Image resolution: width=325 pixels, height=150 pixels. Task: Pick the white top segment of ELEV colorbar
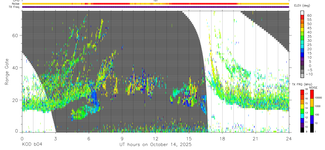pos(302,13)
